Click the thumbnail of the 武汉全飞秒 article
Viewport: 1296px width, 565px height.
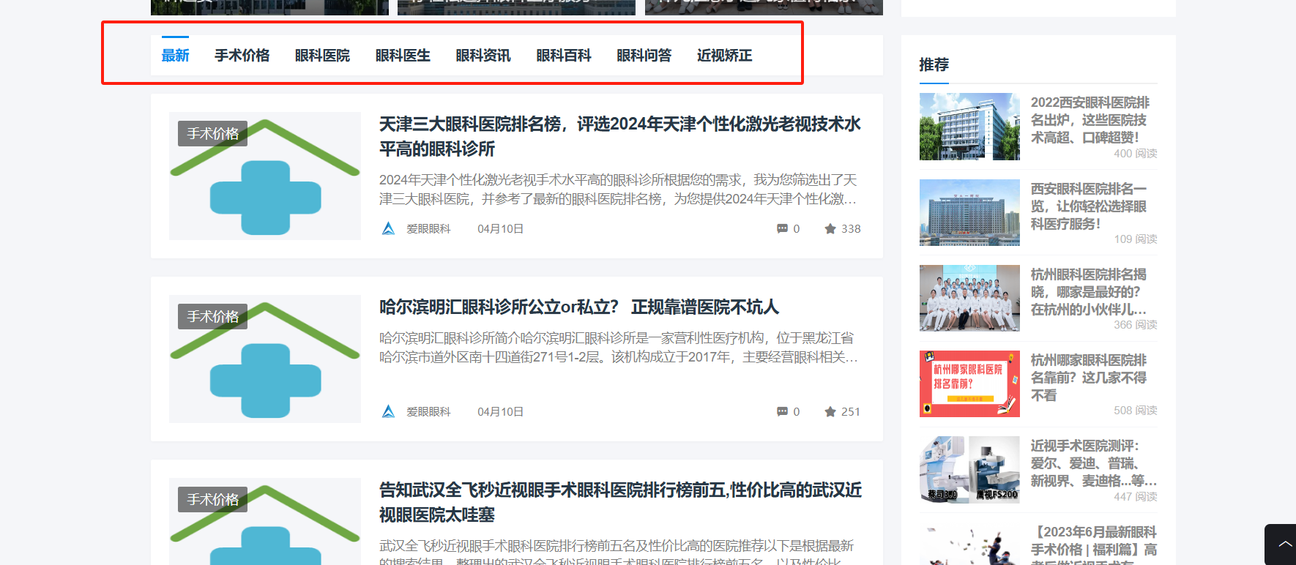pos(265,521)
